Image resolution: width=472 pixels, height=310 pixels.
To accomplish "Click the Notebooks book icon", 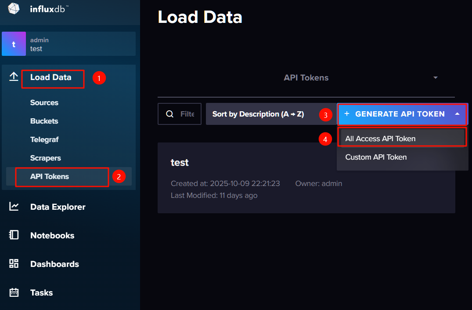I will click(x=14, y=235).
